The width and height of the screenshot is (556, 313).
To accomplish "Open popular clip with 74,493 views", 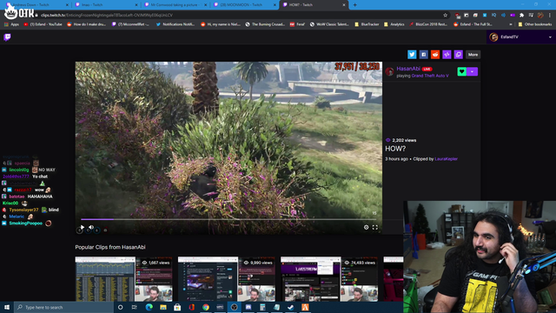I will [329, 279].
